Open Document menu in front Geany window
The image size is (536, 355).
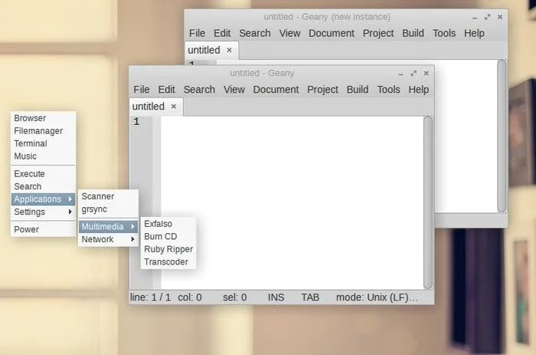coord(276,90)
